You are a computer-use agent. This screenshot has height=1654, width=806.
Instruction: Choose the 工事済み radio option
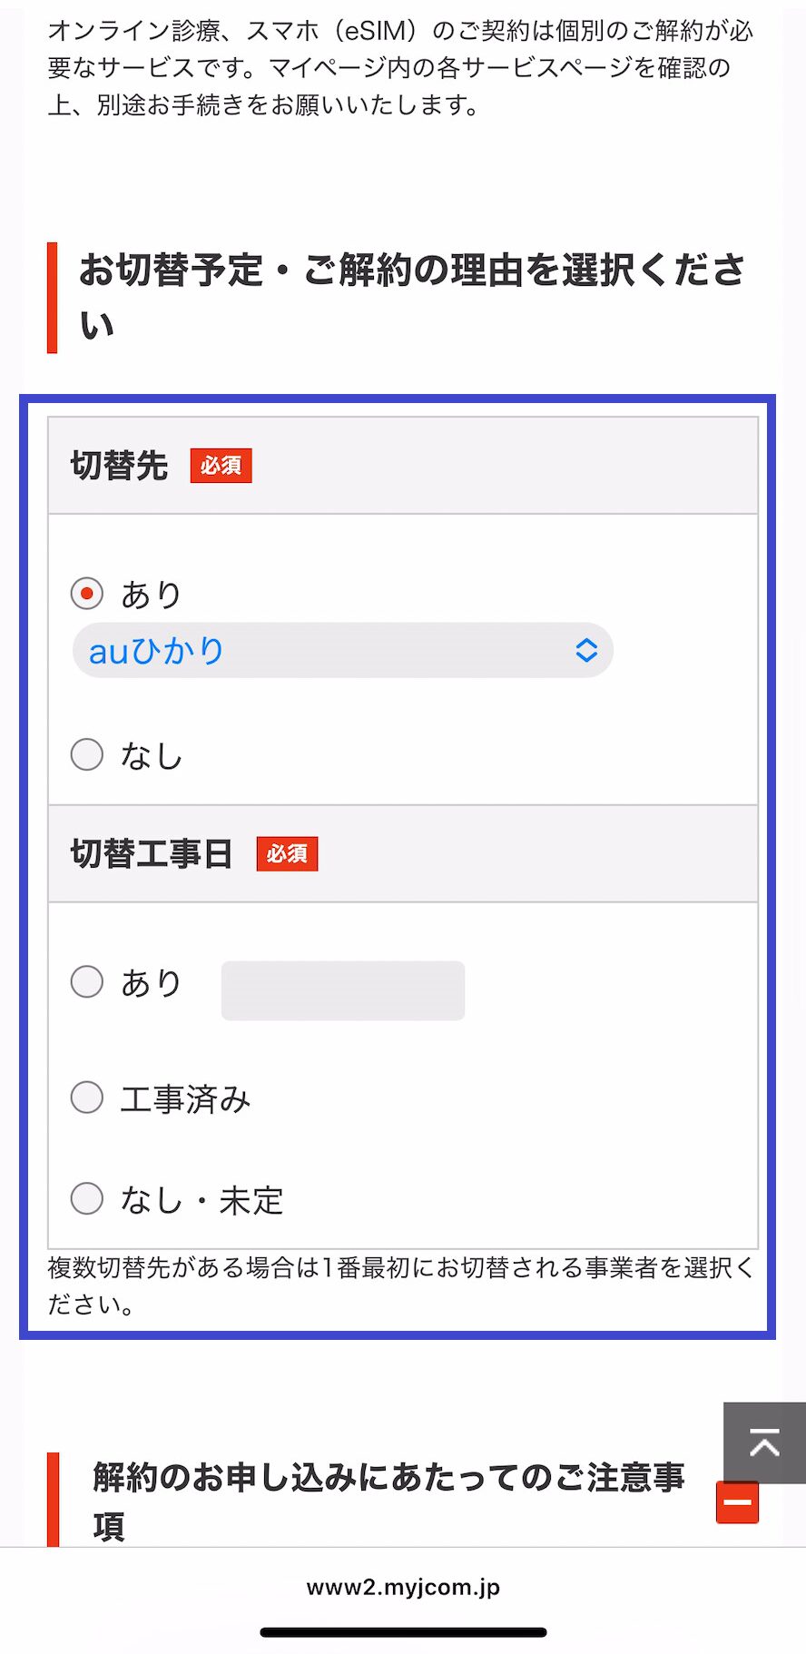pyautogui.click(x=87, y=1098)
